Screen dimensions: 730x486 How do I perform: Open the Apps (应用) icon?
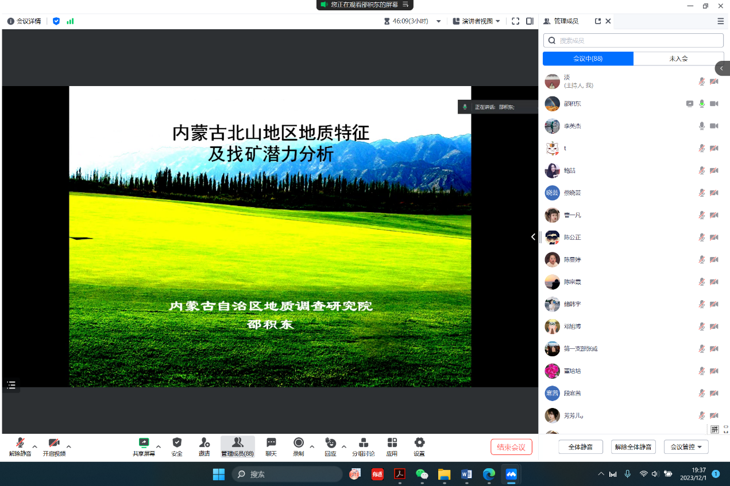(392, 444)
